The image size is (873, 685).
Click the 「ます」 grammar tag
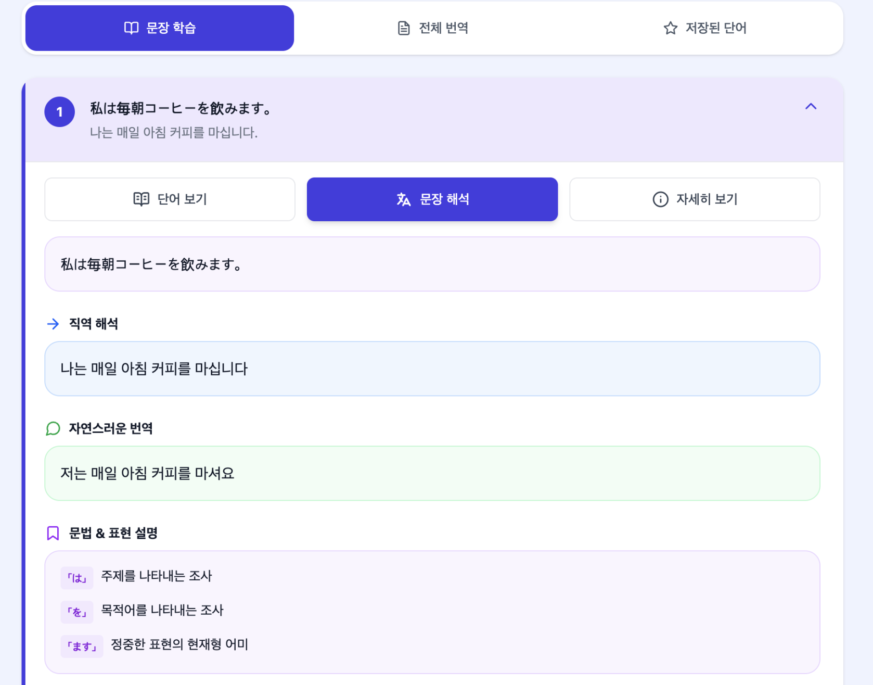82,646
